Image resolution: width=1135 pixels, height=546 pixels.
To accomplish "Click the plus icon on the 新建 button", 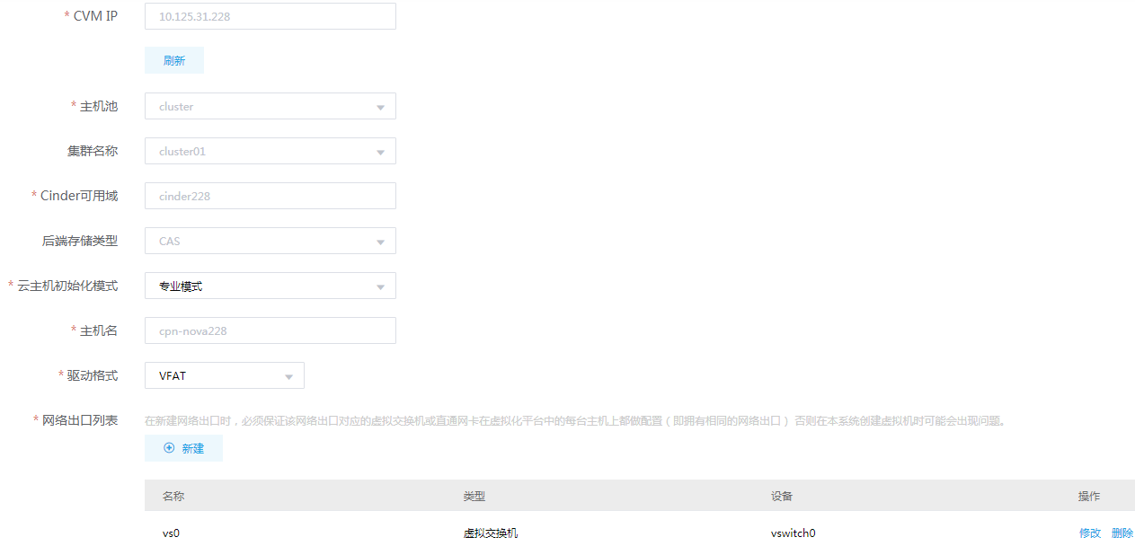I will pyautogui.click(x=169, y=448).
